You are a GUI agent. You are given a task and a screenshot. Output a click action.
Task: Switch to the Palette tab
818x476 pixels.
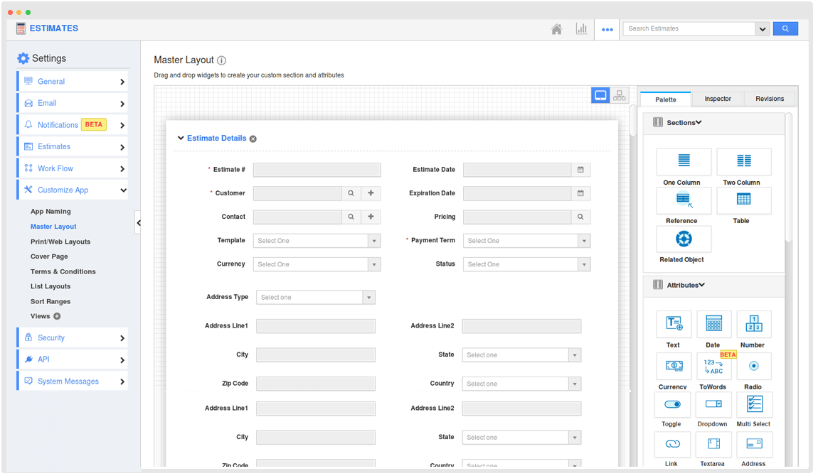[x=666, y=99]
